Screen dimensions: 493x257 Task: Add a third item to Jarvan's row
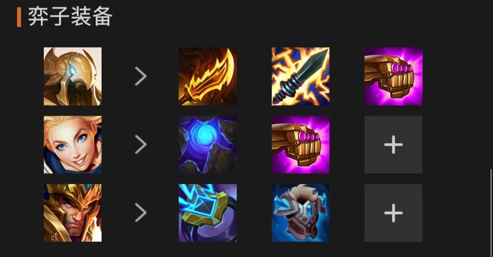393,213
